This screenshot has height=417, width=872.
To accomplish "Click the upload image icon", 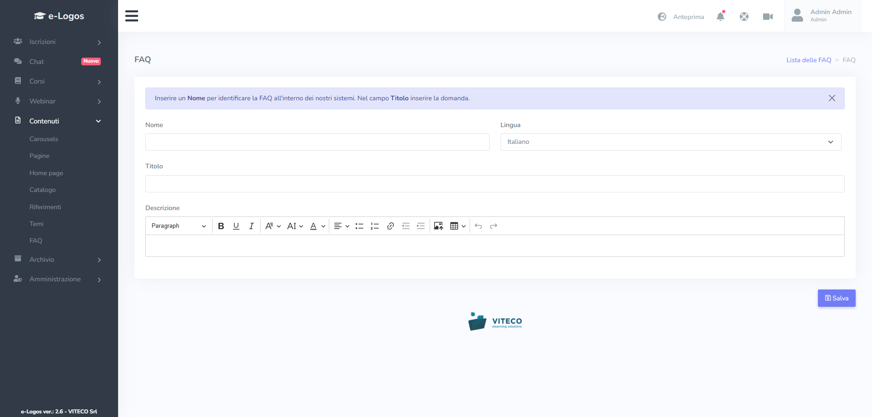I will [x=438, y=226].
